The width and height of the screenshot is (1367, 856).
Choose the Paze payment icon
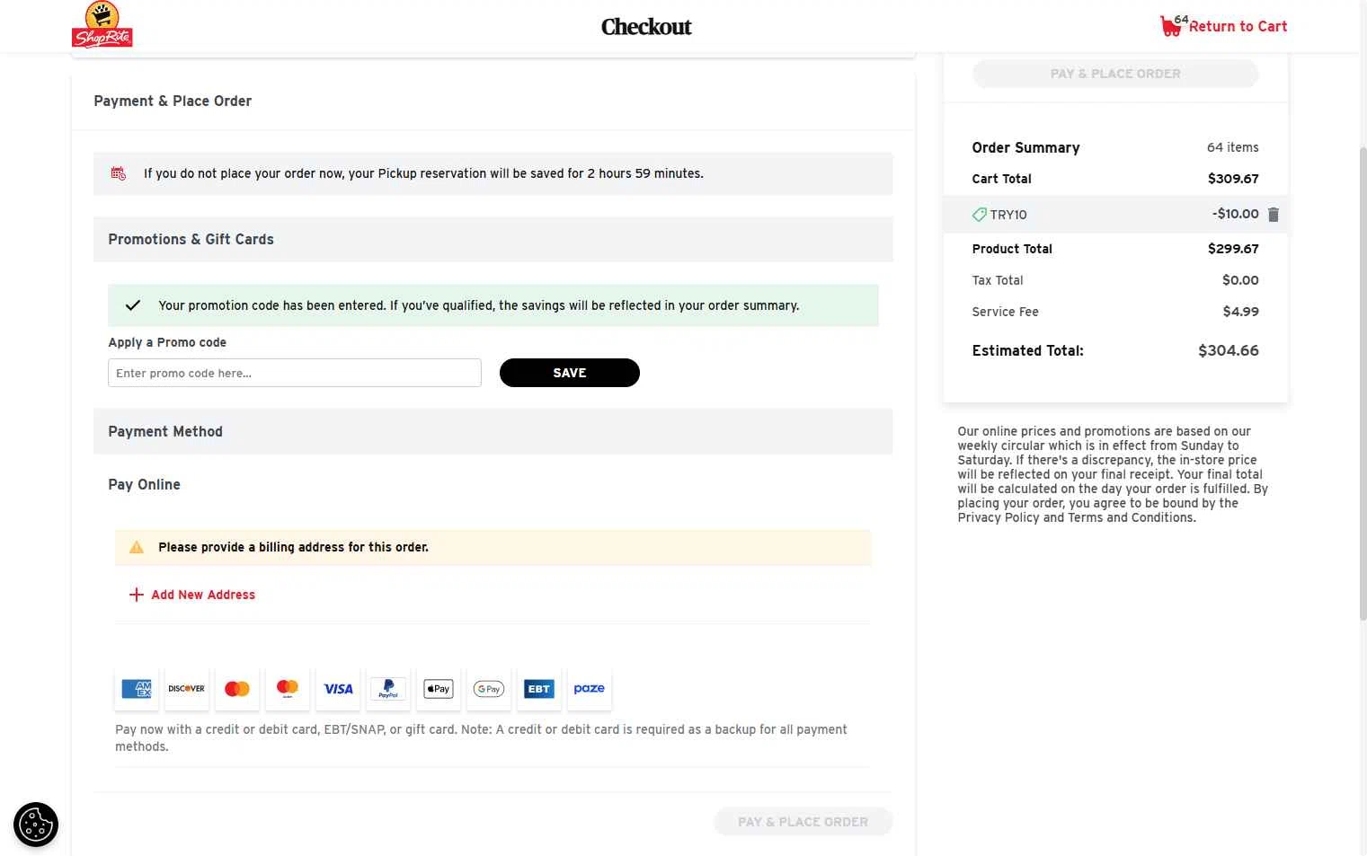[590, 689]
